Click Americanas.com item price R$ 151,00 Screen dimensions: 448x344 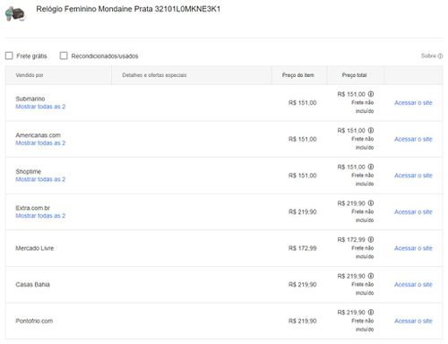coord(302,139)
